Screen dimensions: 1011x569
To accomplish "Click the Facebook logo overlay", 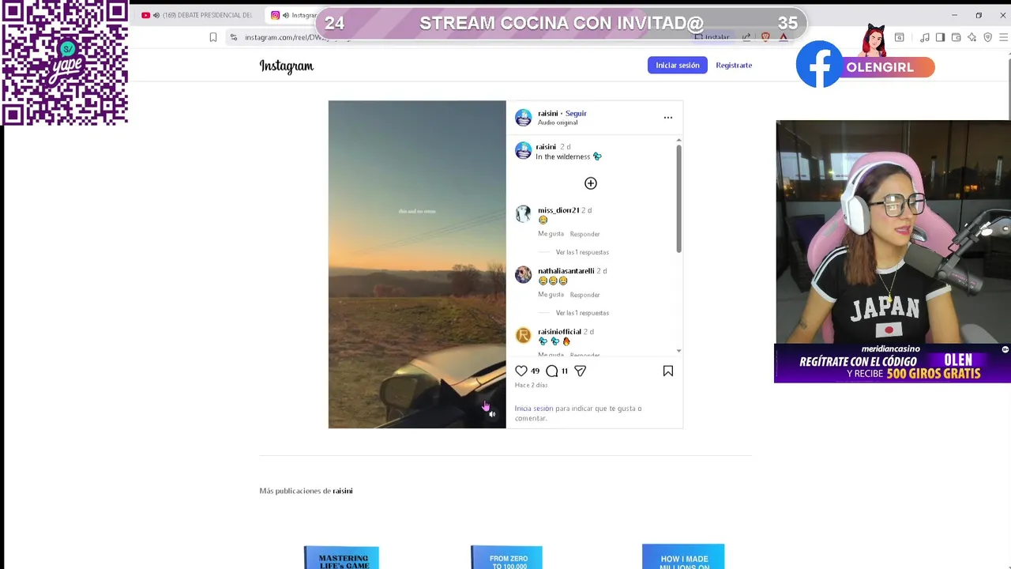I will click(x=820, y=65).
